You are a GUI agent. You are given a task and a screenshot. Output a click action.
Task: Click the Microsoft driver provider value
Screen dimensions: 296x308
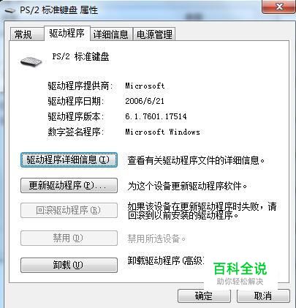click(145, 86)
